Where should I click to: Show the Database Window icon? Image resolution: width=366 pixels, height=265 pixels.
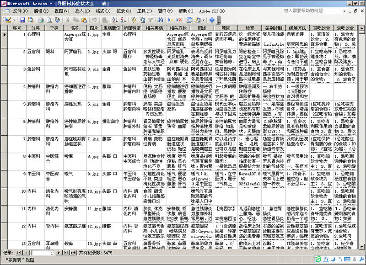point(189,20)
